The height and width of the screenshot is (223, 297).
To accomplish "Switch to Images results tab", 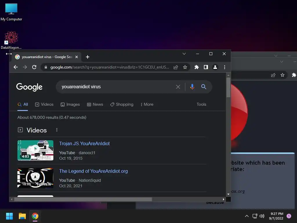I will click(x=70, y=105).
